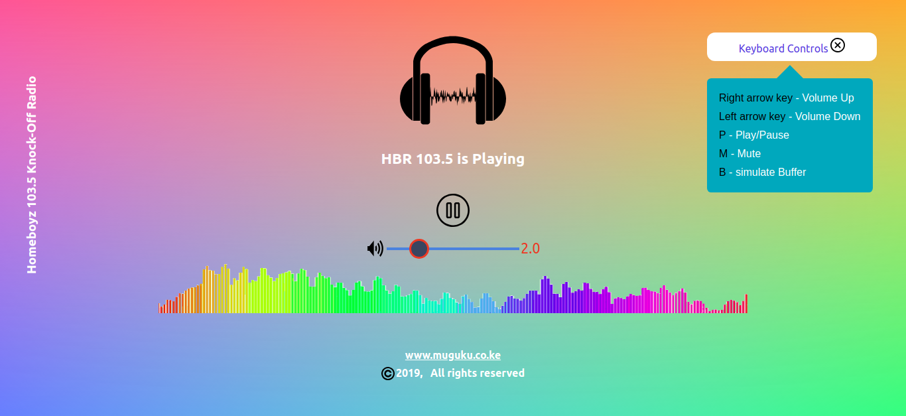Viewport: 906px width, 416px height.
Task: Pause the HBR 103.5 radio stream
Action: (453, 210)
